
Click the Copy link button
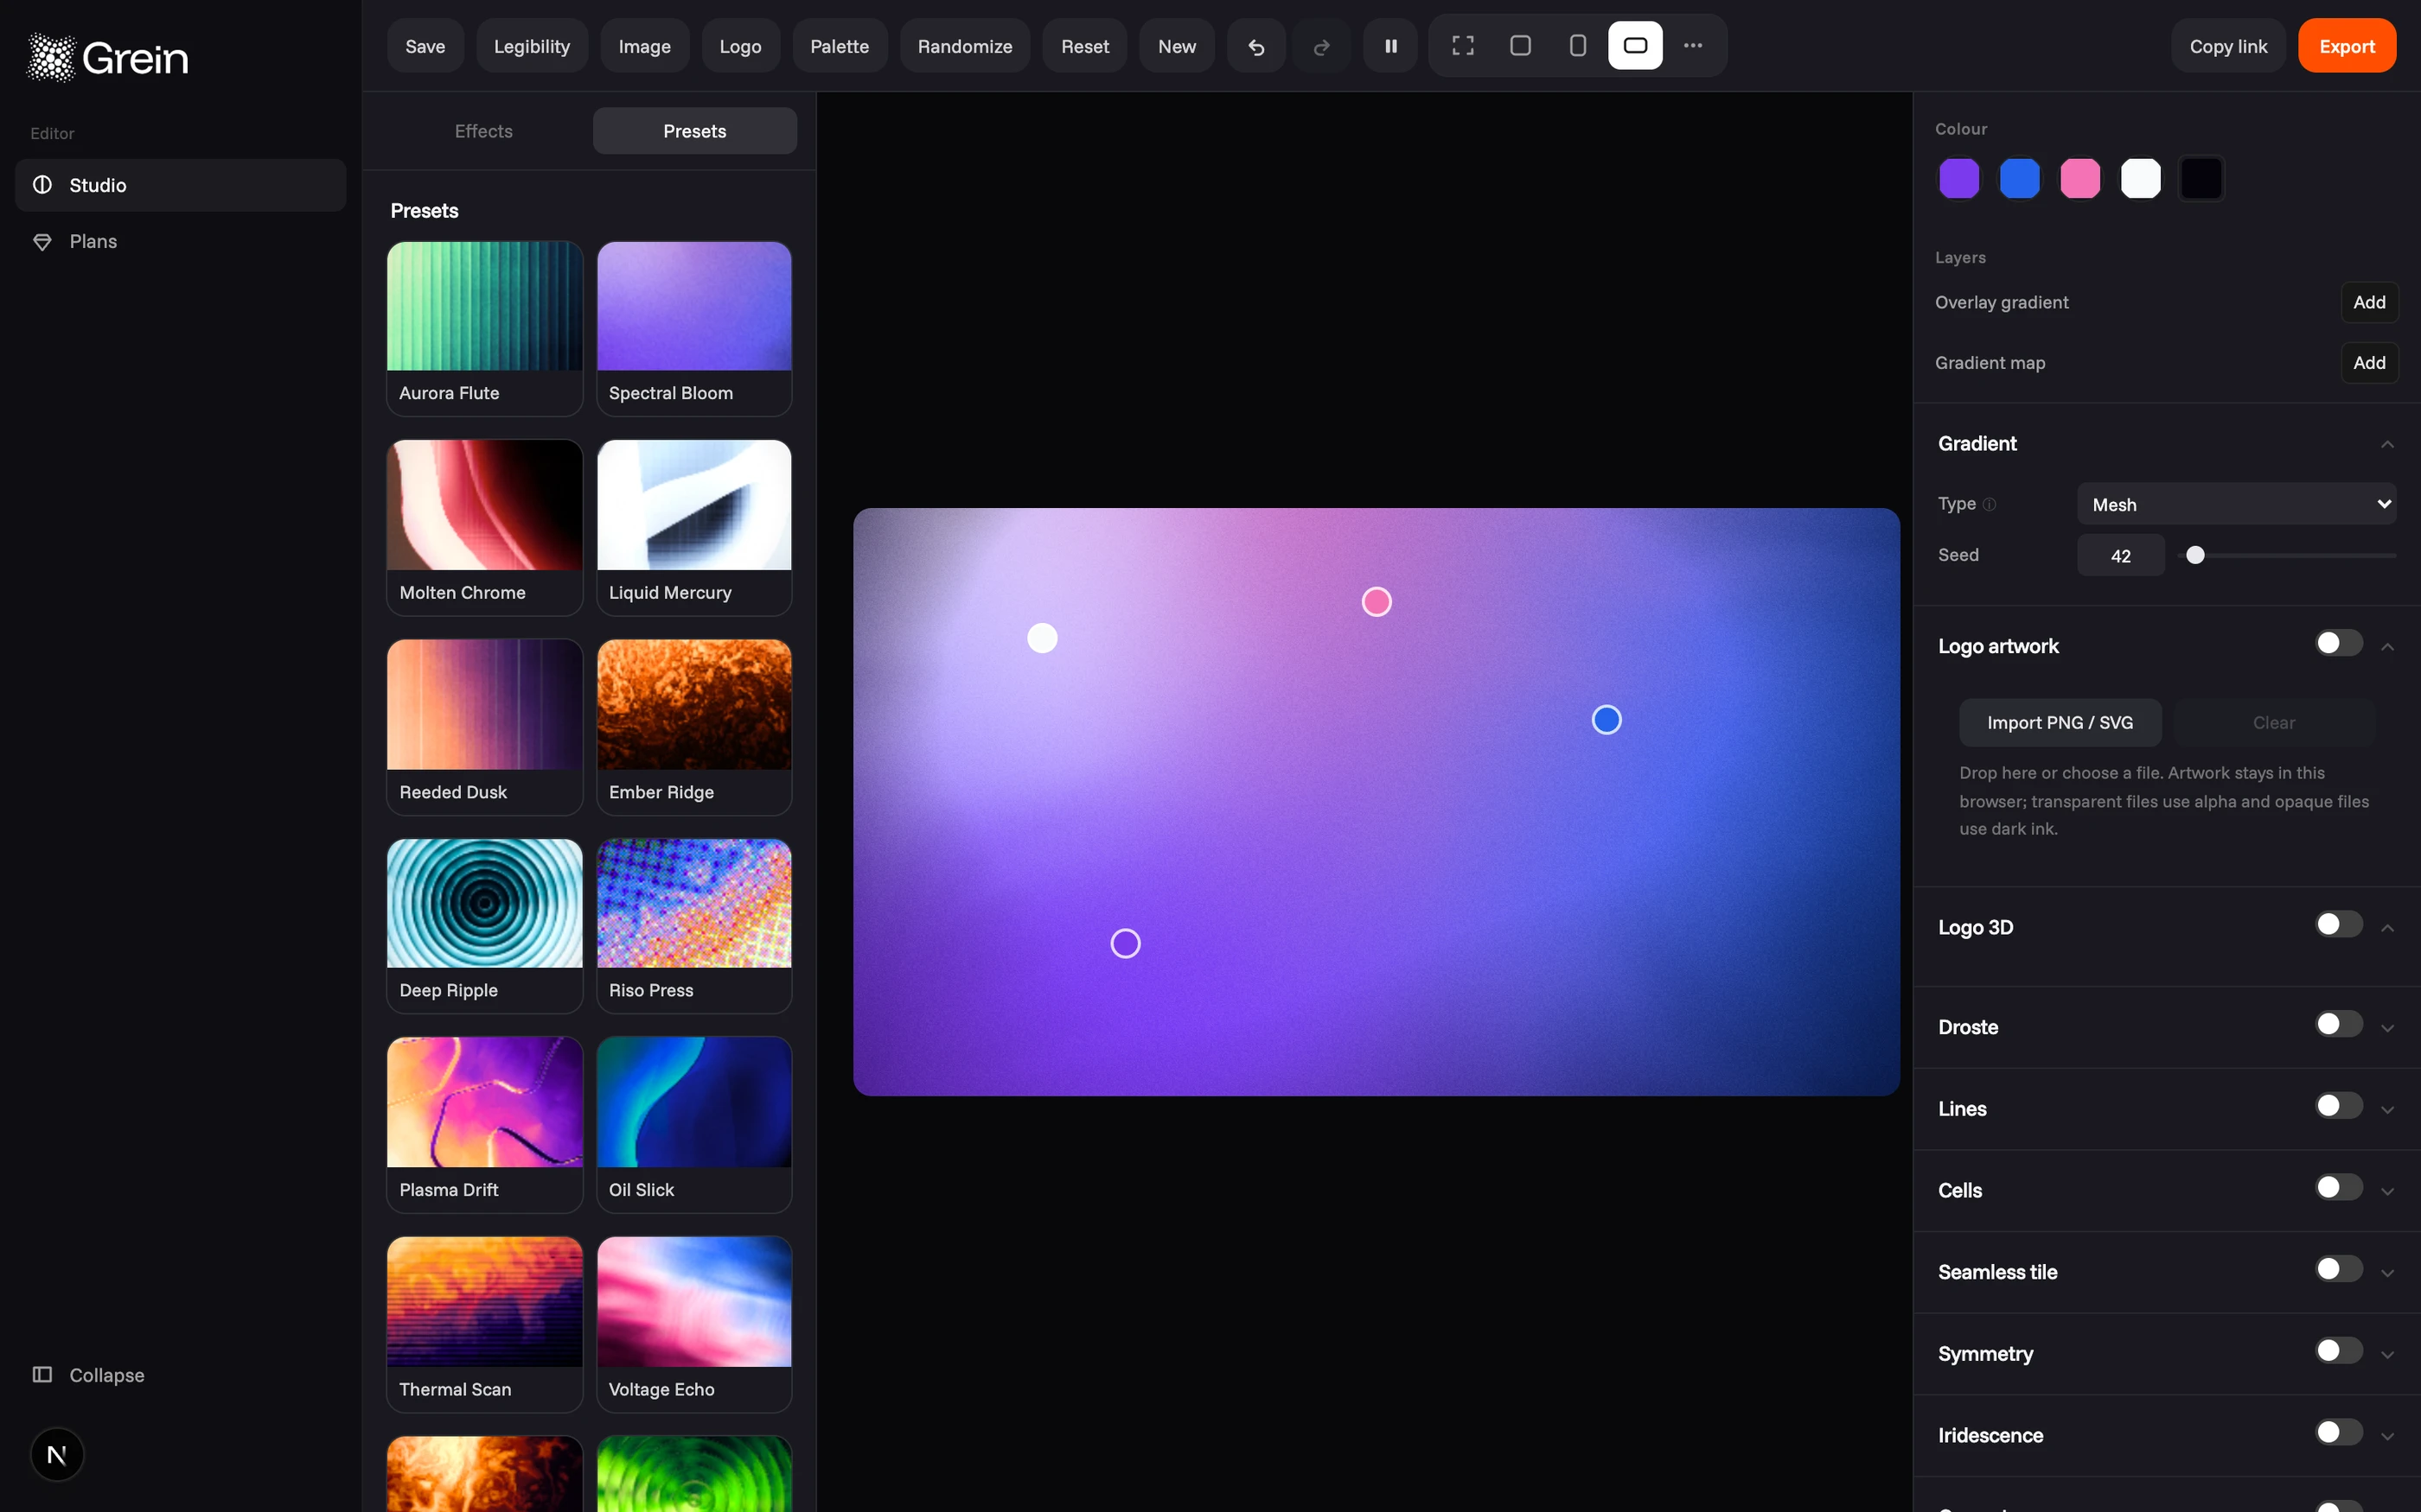coord(2228,46)
